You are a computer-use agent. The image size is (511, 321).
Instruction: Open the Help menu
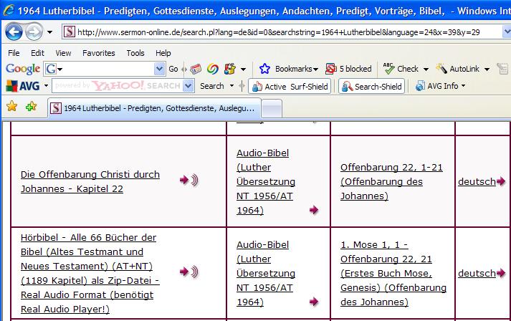tap(163, 53)
